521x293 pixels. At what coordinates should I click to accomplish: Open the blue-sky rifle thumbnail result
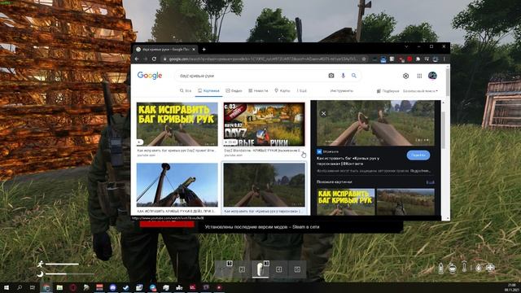tap(177, 185)
